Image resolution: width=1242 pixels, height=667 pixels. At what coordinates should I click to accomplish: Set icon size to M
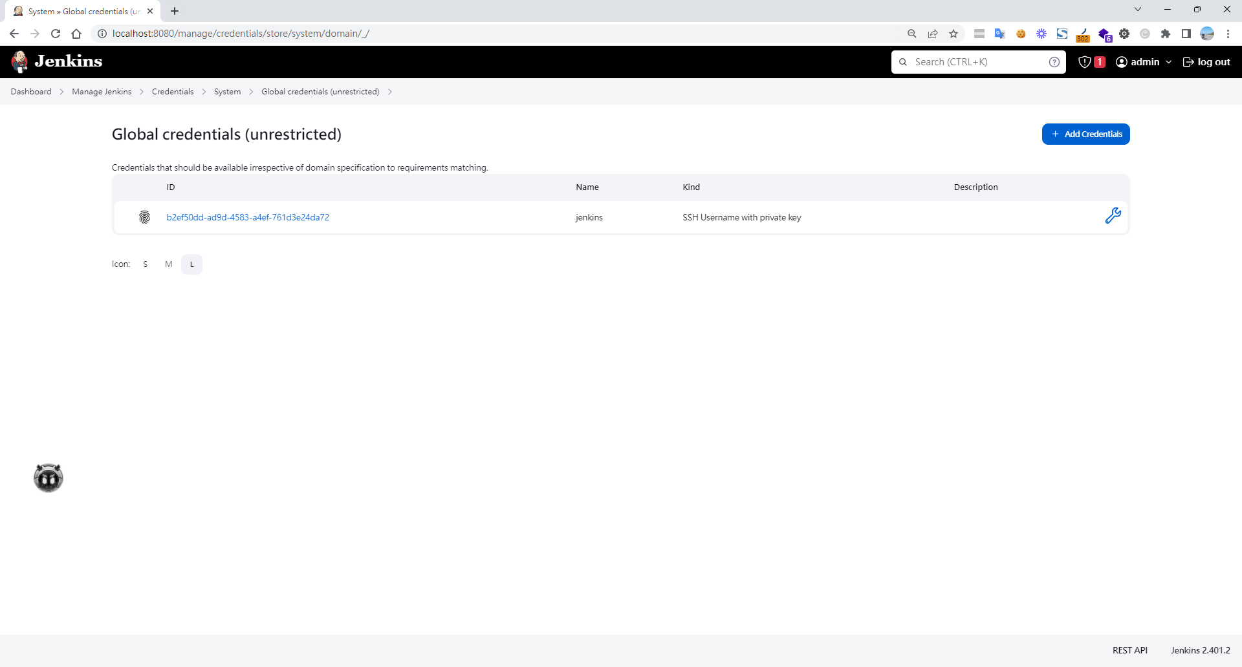click(168, 264)
